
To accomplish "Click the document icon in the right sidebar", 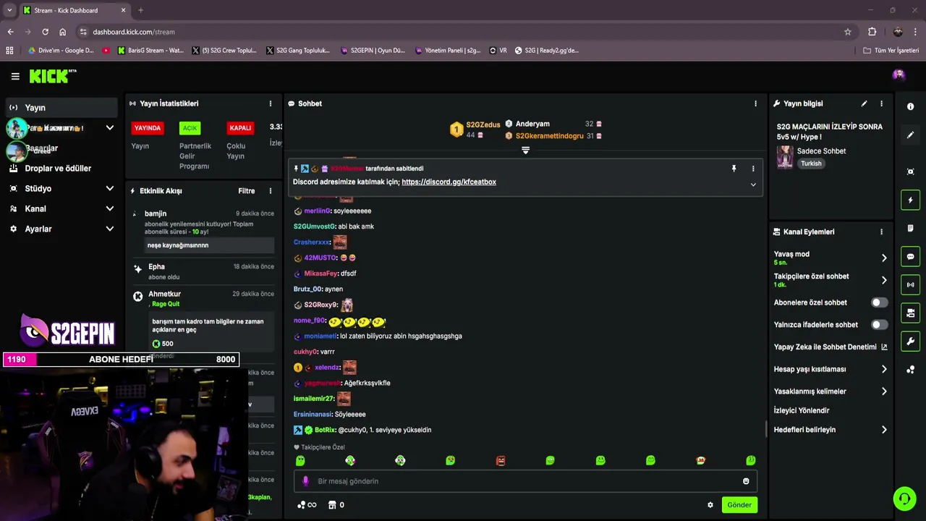I will pyautogui.click(x=910, y=228).
